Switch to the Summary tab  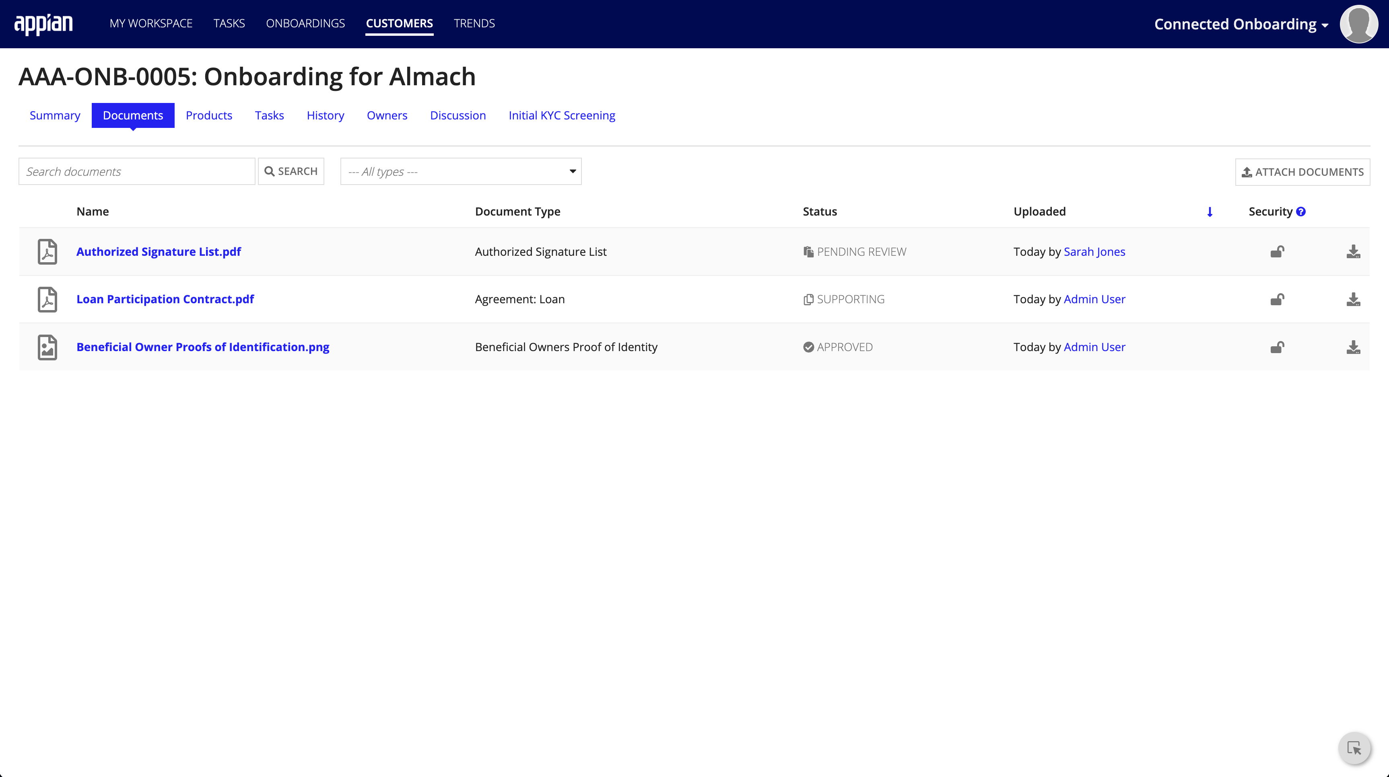(x=55, y=115)
